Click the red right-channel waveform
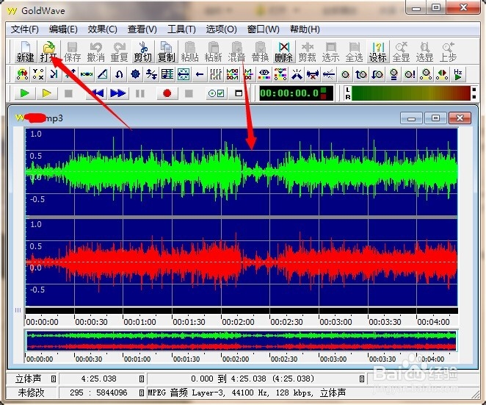This screenshot has width=486, height=405. 241,262
